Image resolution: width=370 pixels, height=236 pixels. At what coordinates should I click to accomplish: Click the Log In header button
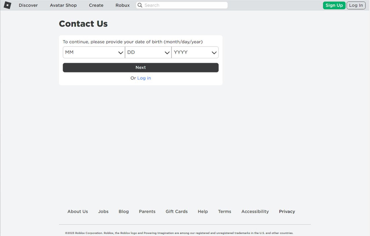pyautogui.click(x=356, y=5)
